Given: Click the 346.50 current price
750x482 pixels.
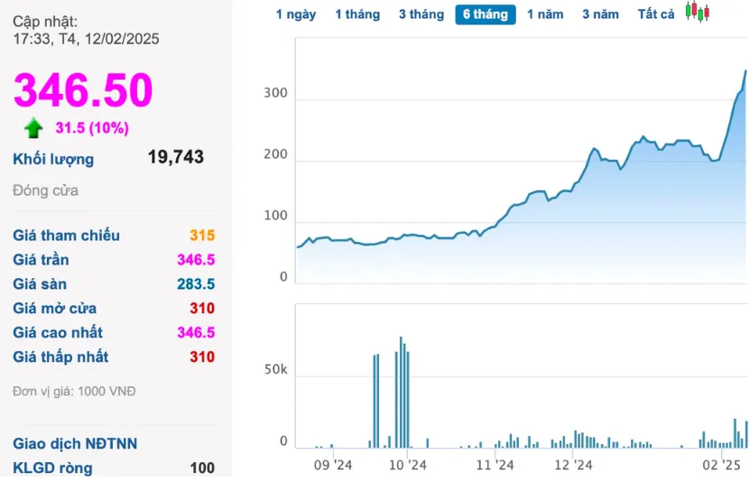Looking at the screenshot, I should (x=83, y=90).
